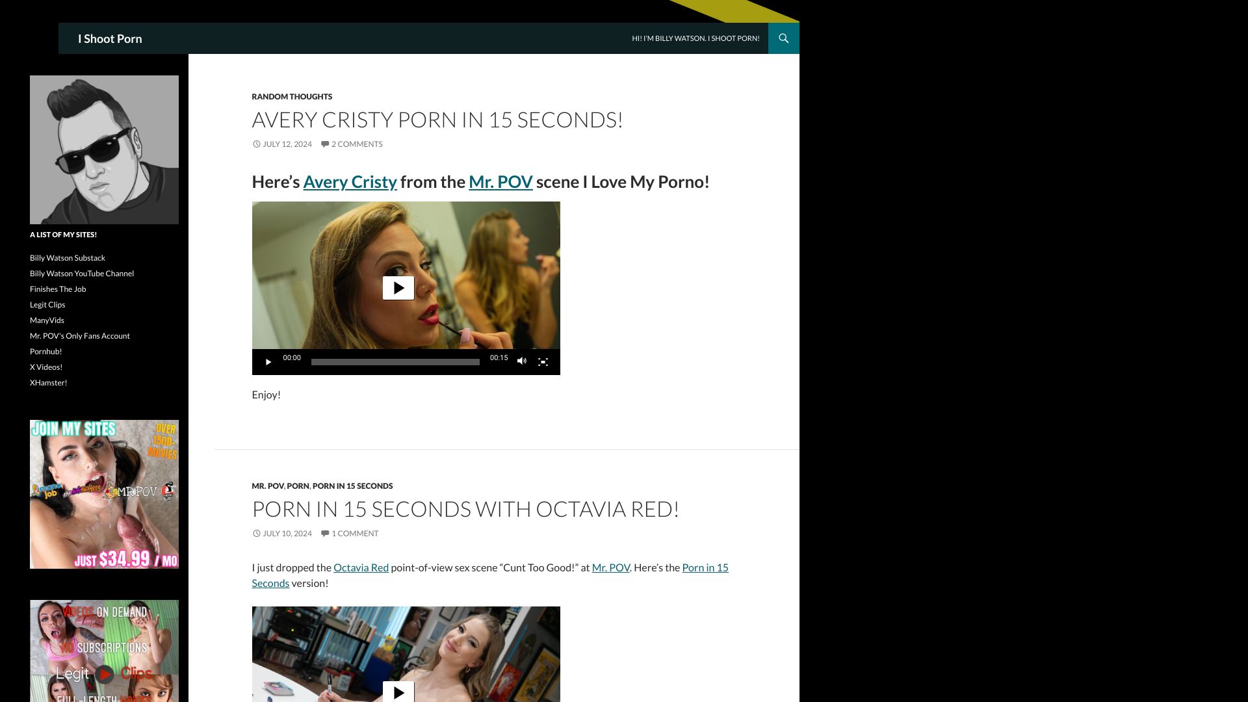Open the search magnifier icon

[783, 38]
